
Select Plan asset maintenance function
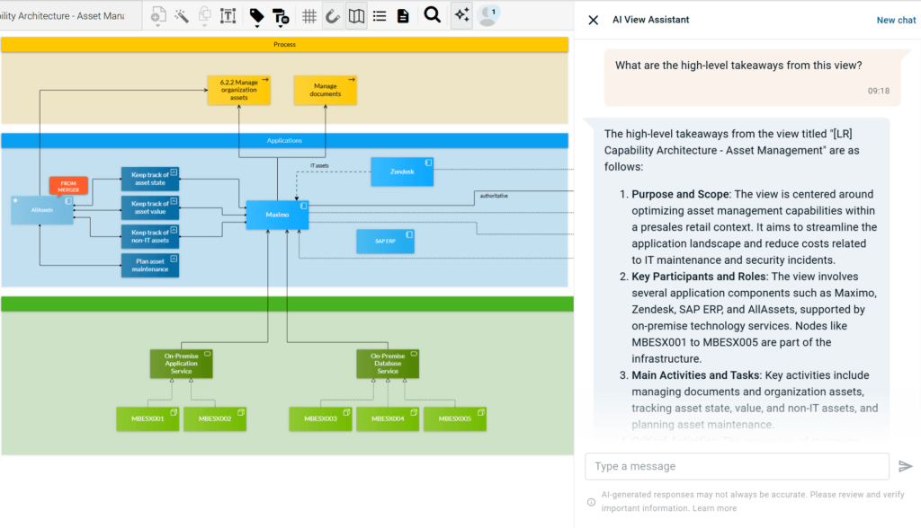(150, 265)
